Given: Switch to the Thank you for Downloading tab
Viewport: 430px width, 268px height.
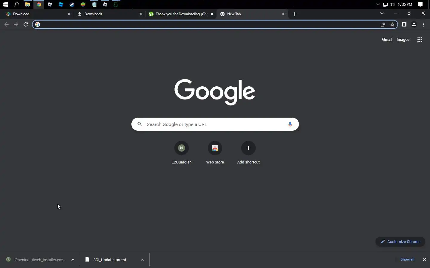Looking at the screenshot, I should pyautogui.click(x=181, y=14).
